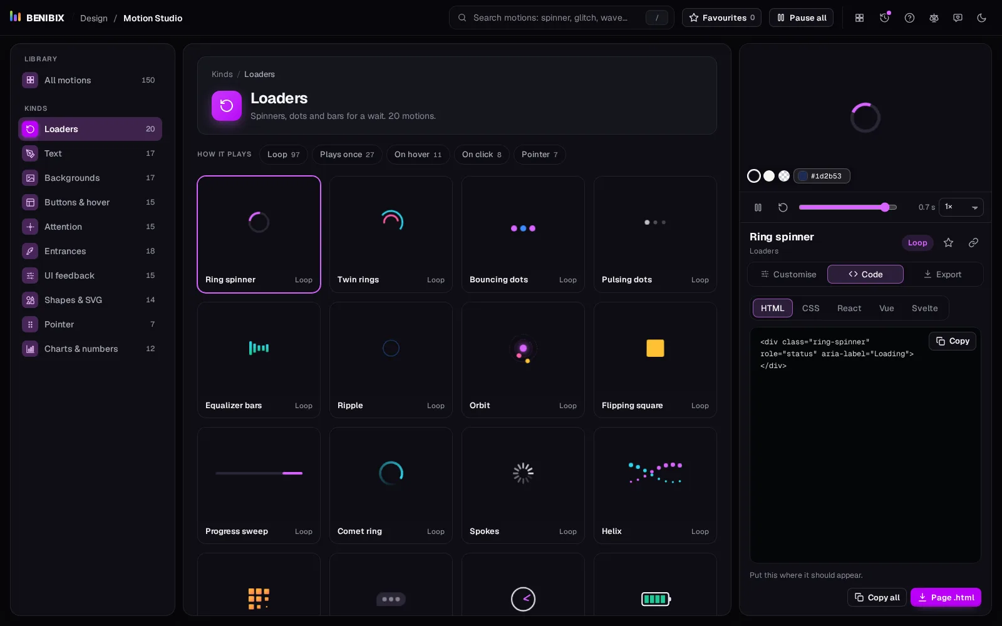Click the Pause all button
The width and height of the screenshot is (1002, 626).
[801, 18]
